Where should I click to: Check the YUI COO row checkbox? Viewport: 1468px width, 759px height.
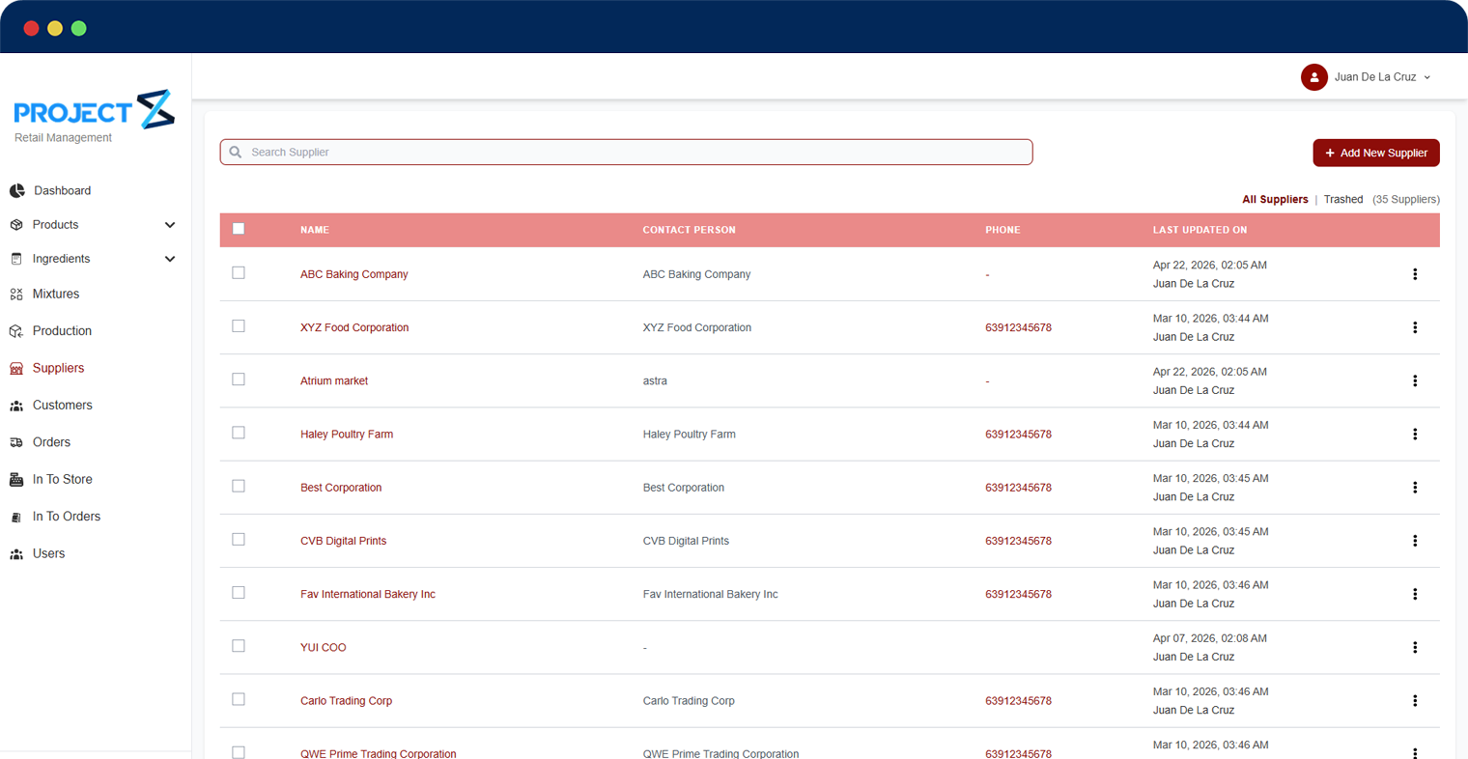coord(239,646)
